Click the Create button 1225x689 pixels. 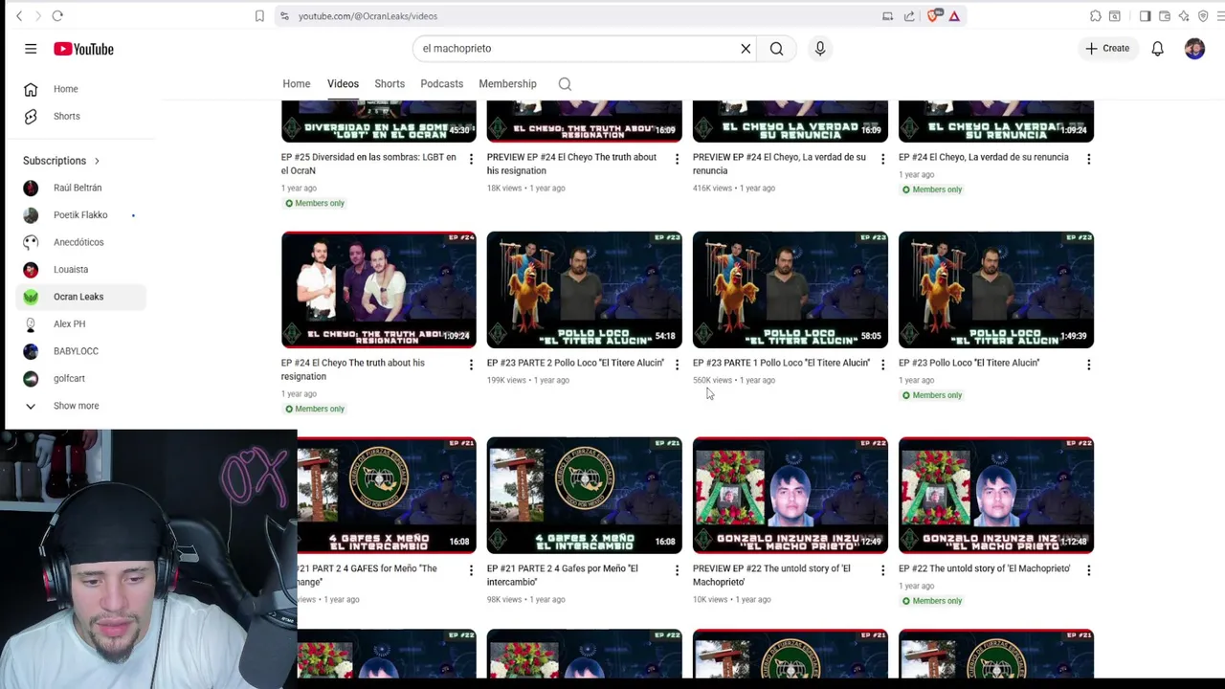pyautogui.click(x=1107, y=49)
